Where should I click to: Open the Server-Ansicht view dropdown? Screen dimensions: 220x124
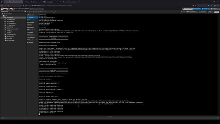[12, 11]
